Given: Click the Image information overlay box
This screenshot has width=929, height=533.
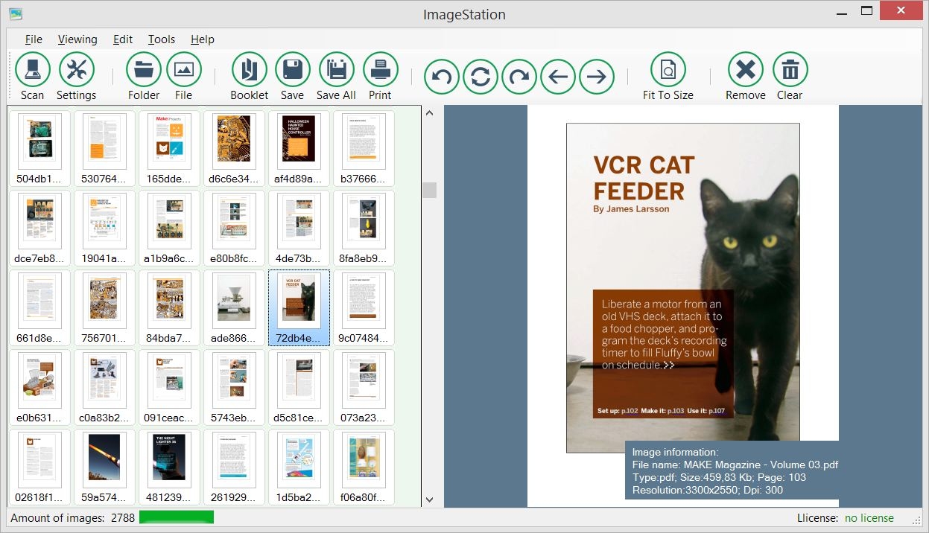Looking at the screenshot, I should click(x=732, y=470).
